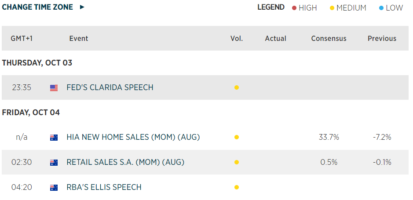Click yellow volatility dot for Retail Sales row

237,163
